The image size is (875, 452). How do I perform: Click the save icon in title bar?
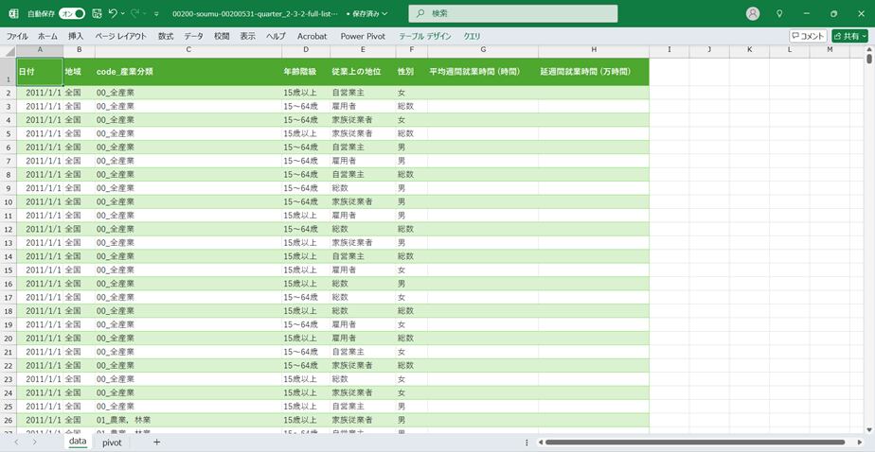point(97,14)
